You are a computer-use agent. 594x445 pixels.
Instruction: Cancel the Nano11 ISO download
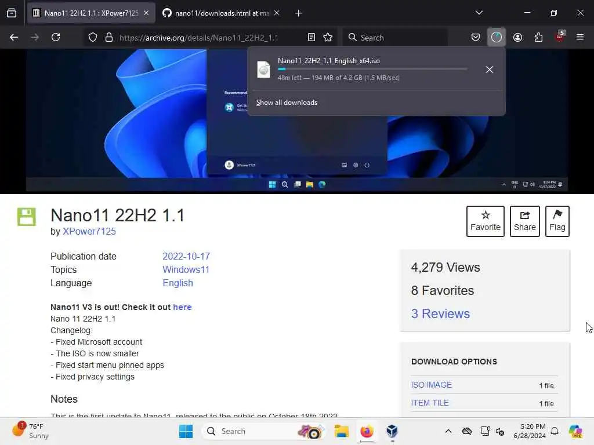pyautogui.click(x=490, y=70)
